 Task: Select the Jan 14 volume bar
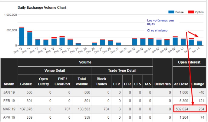[200, 43]
